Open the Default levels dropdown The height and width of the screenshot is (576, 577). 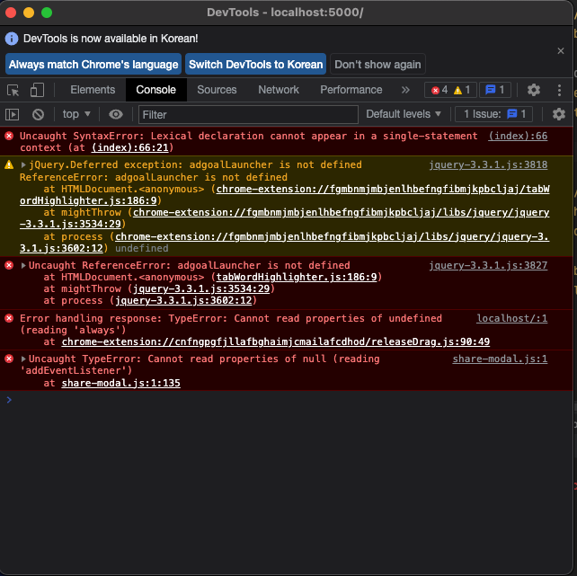click(x=404, y=114)
